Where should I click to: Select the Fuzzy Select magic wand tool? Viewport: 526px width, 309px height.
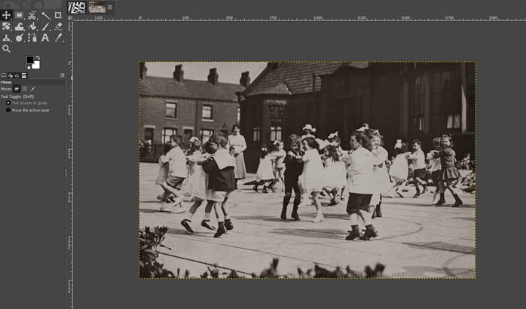(45, 15)
